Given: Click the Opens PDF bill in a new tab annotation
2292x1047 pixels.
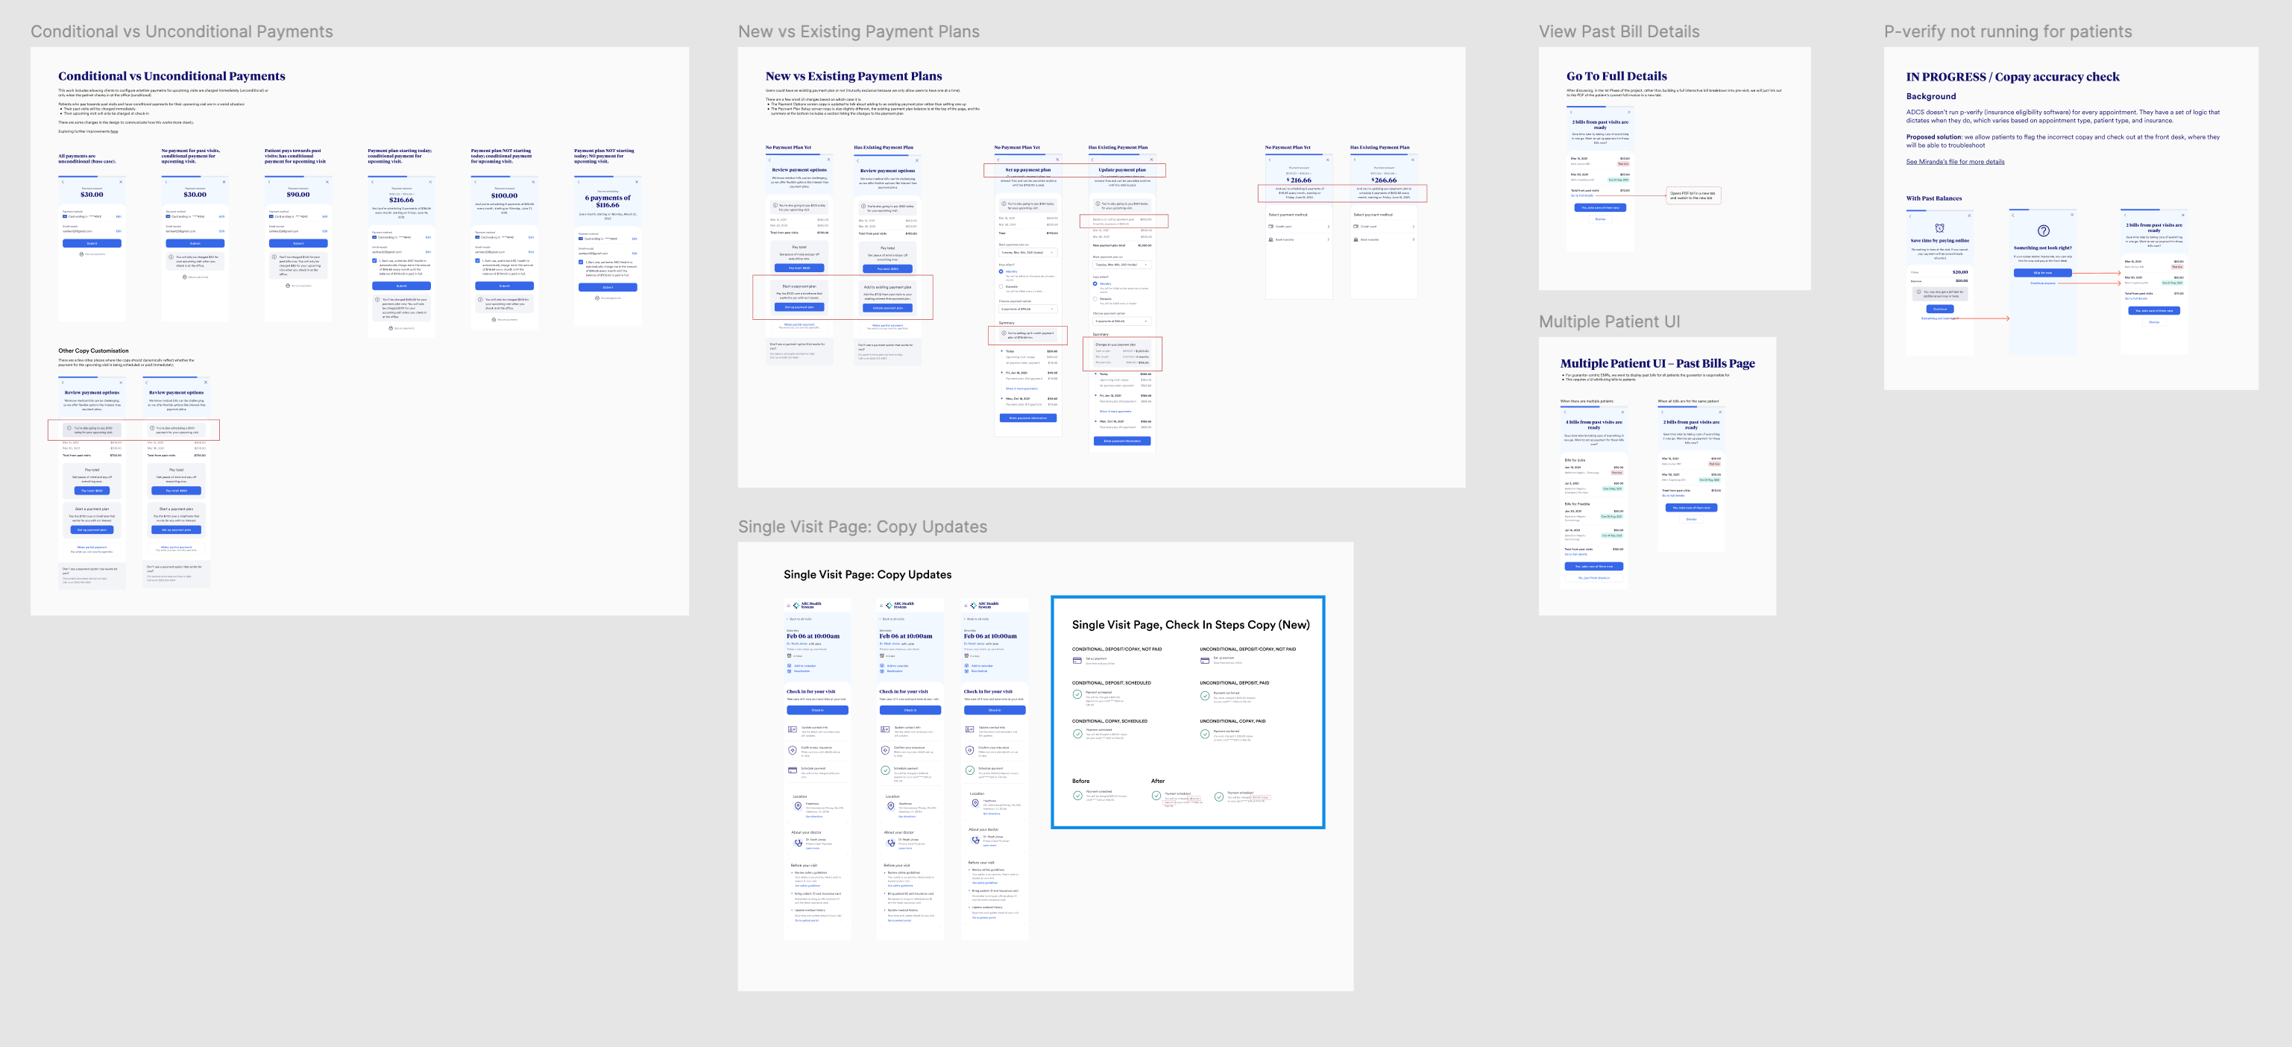Looking at the screenshot, I should click(1693, 195).
